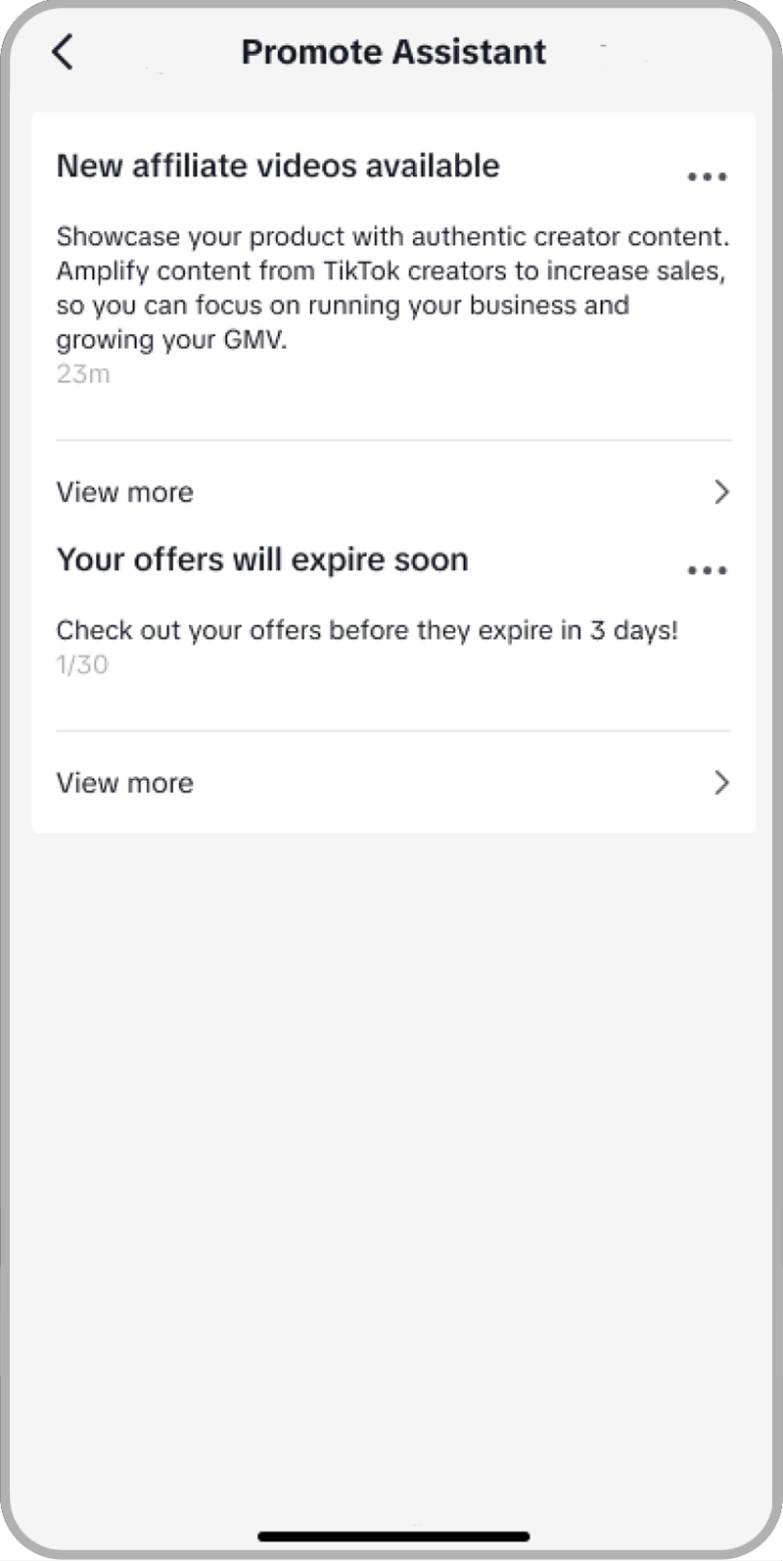
Task: Click the 23m timestamp label
Action: tap(83, 373)
